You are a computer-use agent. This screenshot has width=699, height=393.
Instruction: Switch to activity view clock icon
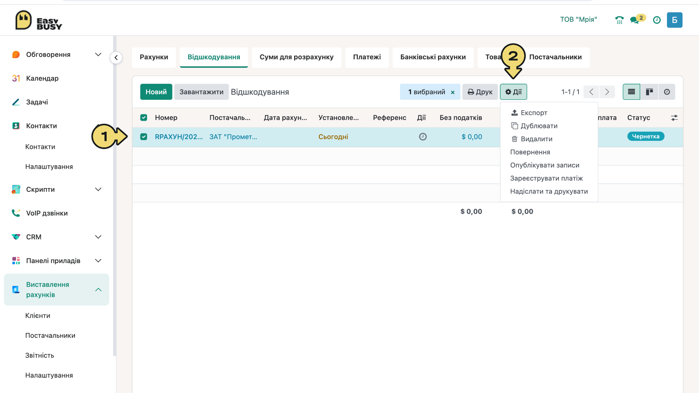click(x=667, y=92)
